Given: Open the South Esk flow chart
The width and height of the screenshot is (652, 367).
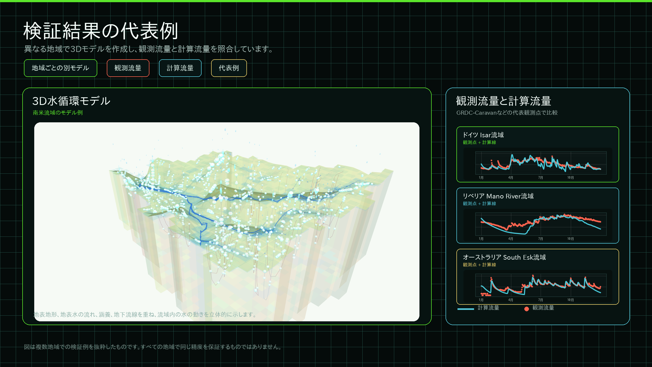Looking at the screenshot, I should pos(538,287).
